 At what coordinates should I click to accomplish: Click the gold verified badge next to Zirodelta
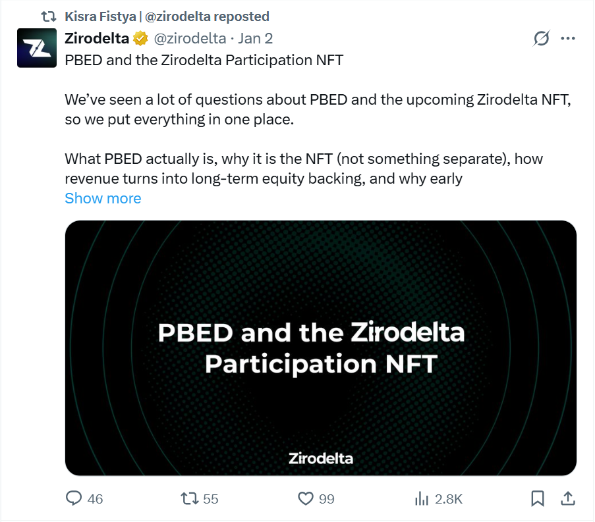click(140, 38)
